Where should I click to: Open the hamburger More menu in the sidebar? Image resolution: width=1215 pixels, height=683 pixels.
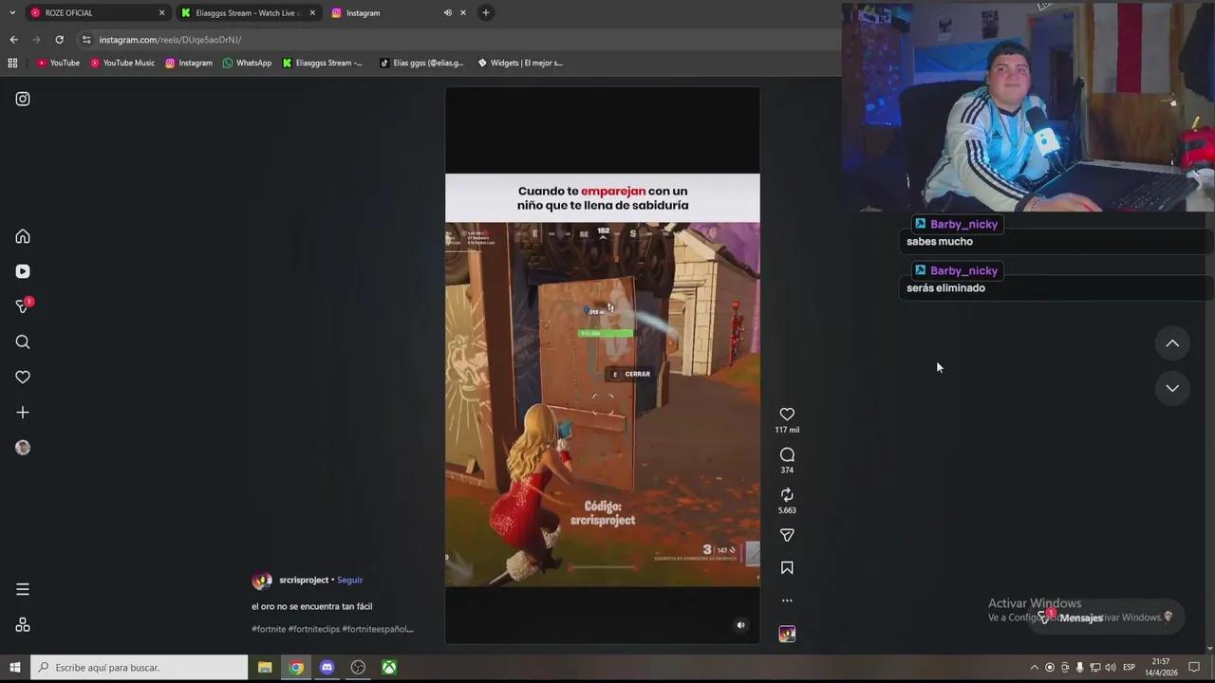coord(23,589)
